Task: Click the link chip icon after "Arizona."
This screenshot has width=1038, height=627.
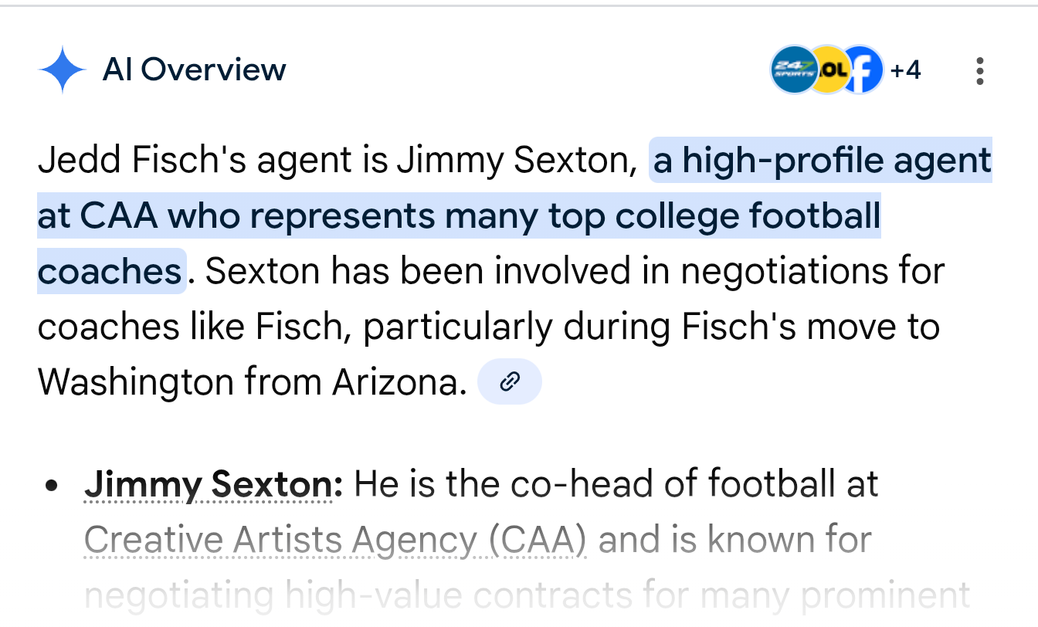Action: tap(510, 381)
